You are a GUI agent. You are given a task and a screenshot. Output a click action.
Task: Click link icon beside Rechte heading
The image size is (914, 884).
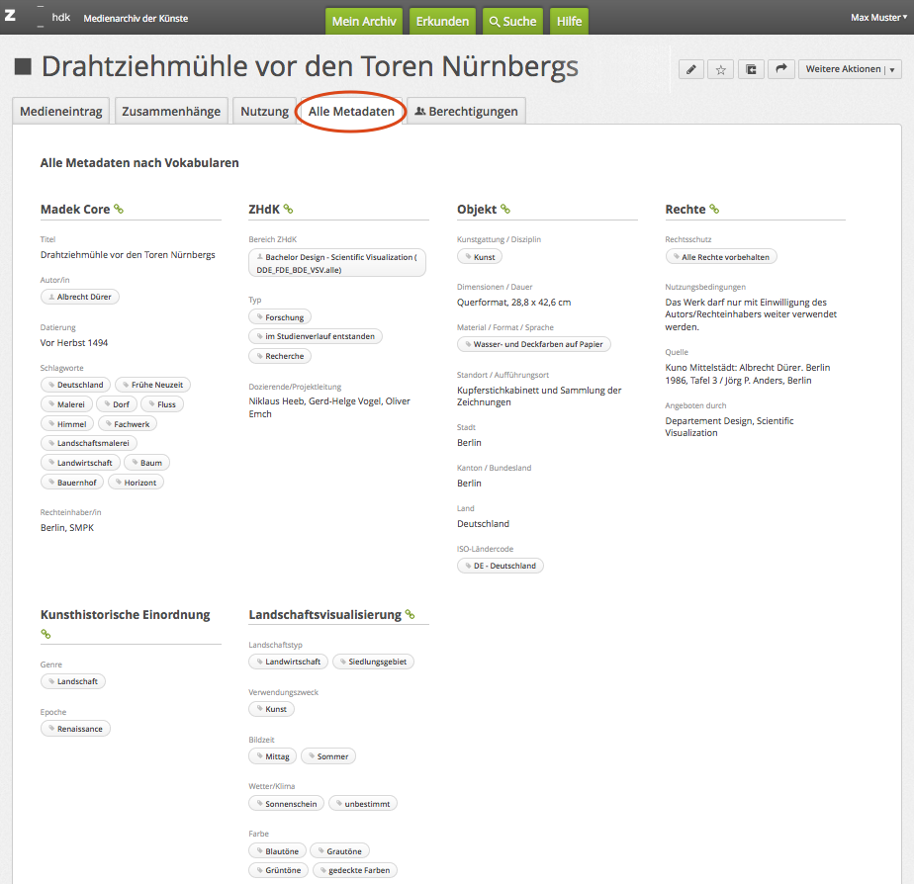[x=714, y=210]
